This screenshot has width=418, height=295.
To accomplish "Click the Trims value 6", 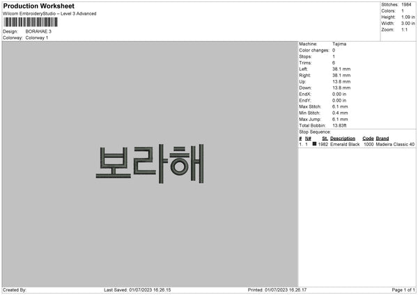I will pyautogui.click(x=334, y=63).
